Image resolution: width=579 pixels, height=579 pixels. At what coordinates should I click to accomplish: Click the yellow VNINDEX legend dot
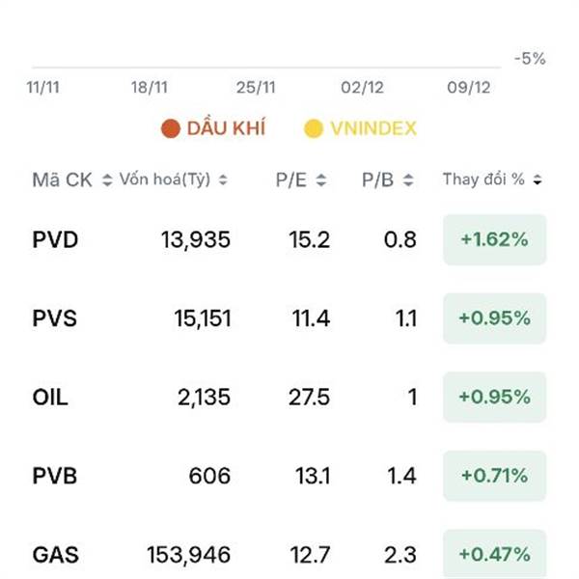coord(313,128)
